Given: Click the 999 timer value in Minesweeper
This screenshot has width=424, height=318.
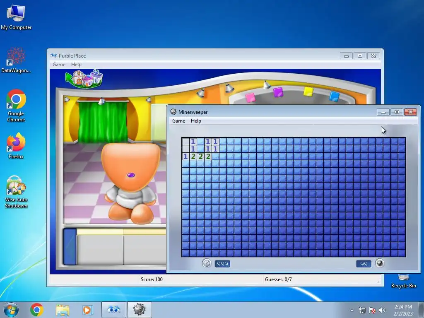Looking at the screenshot, I should [x=222, y=264].
